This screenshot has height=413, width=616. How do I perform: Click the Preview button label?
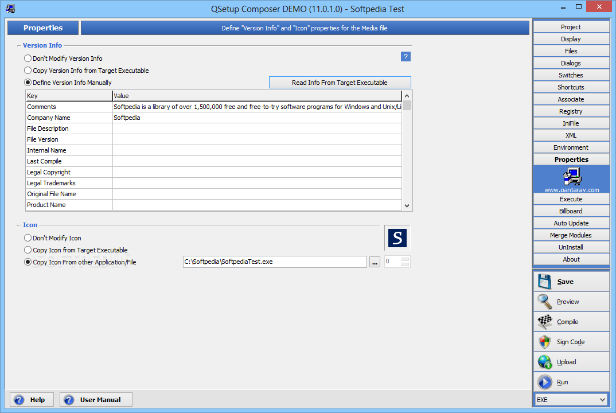(x=568, y=302)
